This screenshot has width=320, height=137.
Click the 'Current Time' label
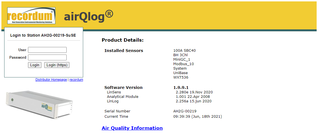pyautogui.click(x=116, y=116)
